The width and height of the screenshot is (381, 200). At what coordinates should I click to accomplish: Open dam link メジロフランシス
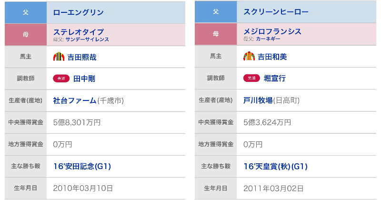point(272,31)
